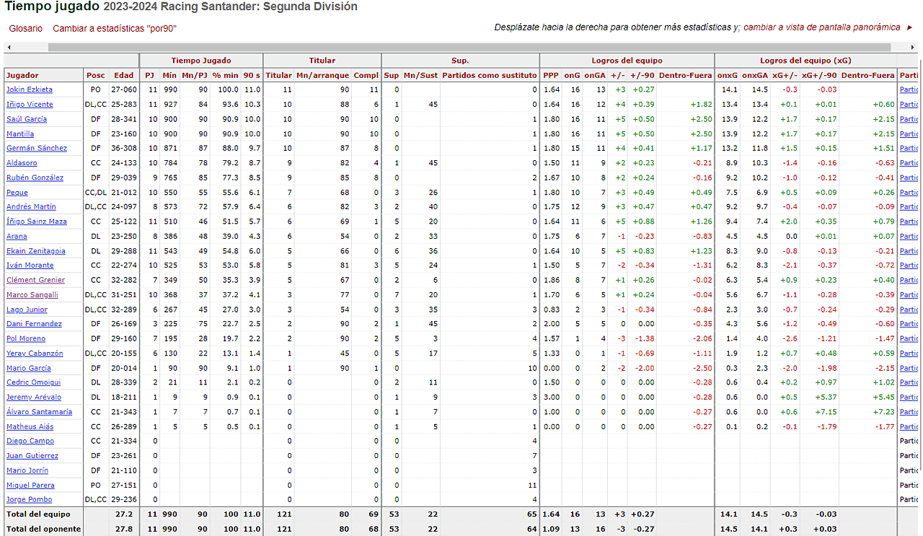
Task: Open Partidos link in Peque row
Action: tap(909, 193)
